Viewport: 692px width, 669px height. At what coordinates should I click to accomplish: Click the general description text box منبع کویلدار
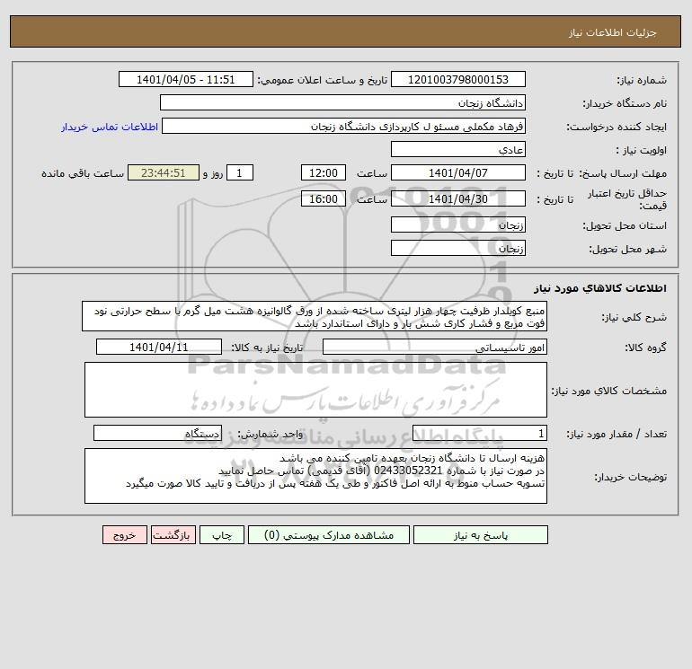pos(315,317)
